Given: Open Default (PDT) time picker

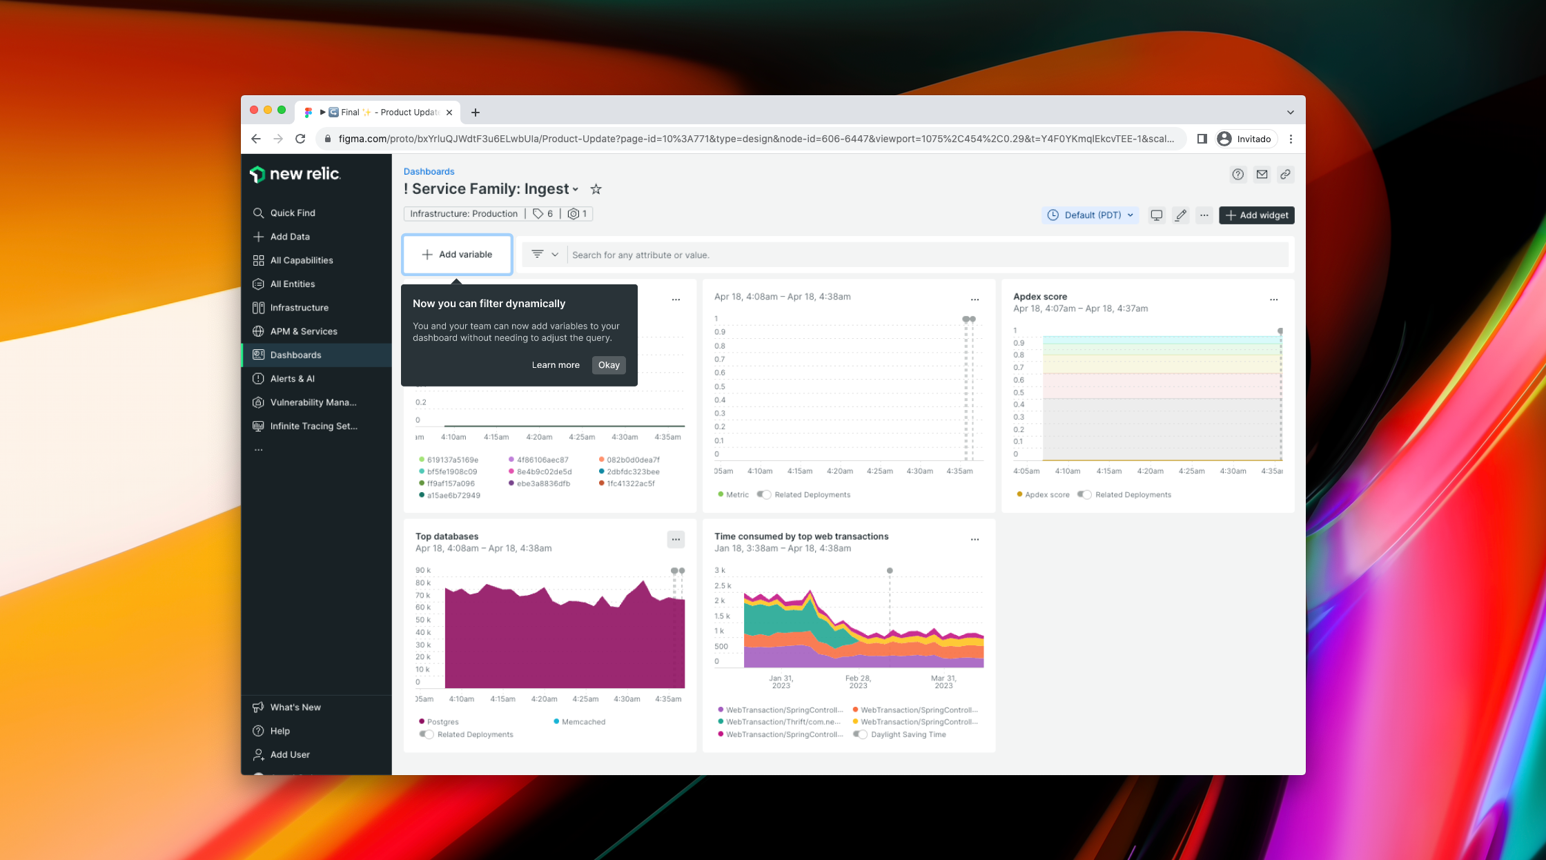Looking at the screenshot, I should click(x=1090, y=215).
